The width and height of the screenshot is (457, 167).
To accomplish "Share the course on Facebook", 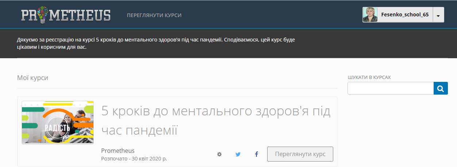I will point(256,154).
